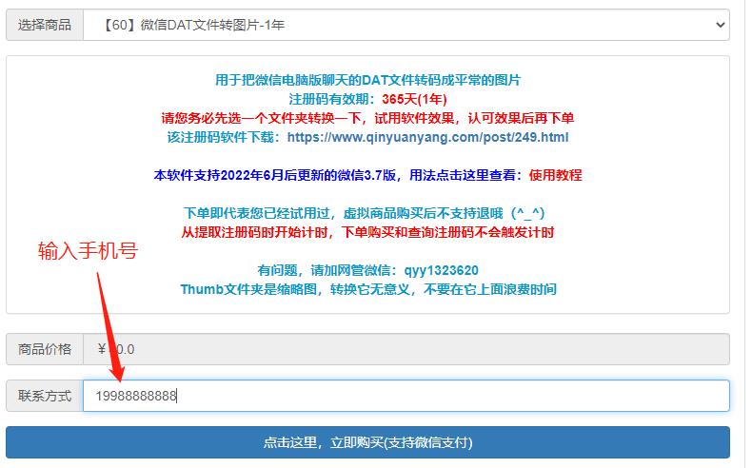The height and width of the screenshot is (468, 752).
Task: Click the 商品价格 label
Action: click(45, 349)
